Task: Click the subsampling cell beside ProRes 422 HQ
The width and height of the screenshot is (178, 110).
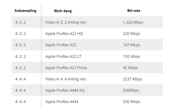Action: 20,34
